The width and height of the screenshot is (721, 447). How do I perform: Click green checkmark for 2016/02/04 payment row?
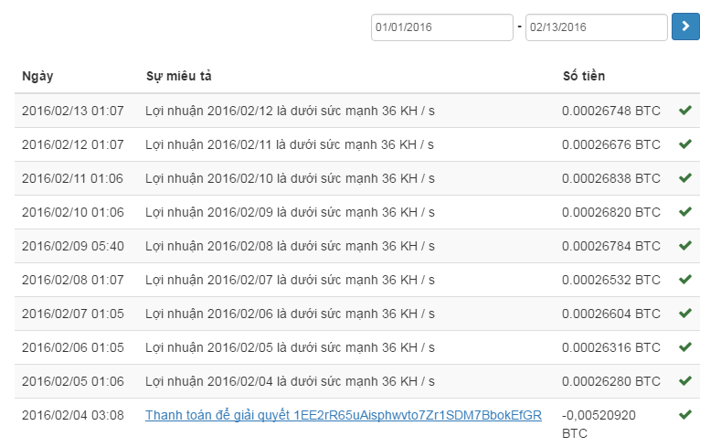[x=685, y=415]
